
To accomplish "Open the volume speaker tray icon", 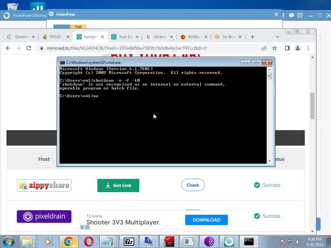I will pos(298,242).
